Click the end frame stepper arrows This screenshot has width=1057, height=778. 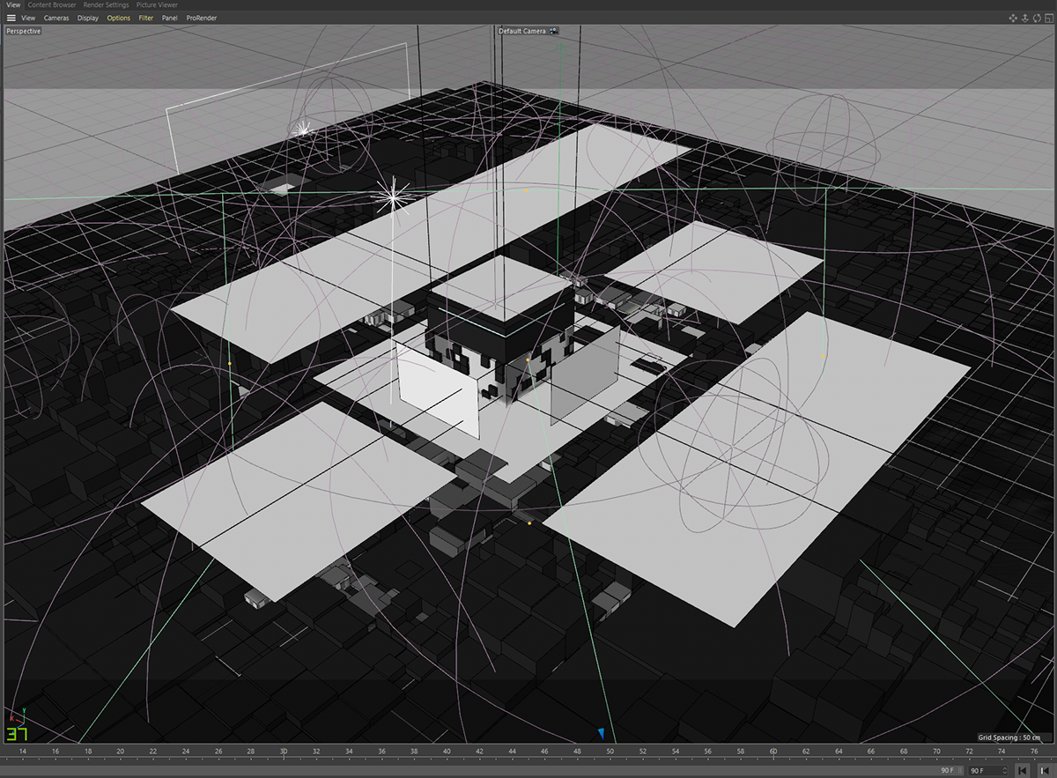[x=1005, y=771]
